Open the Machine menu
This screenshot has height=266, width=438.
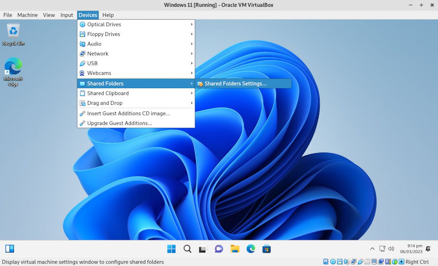click(27, 15)
